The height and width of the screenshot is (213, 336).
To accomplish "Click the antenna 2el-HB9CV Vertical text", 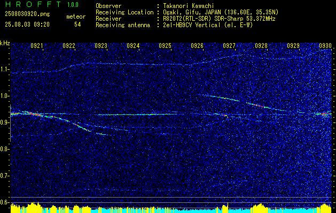I will pyautogui.click(x=208, y=25).
